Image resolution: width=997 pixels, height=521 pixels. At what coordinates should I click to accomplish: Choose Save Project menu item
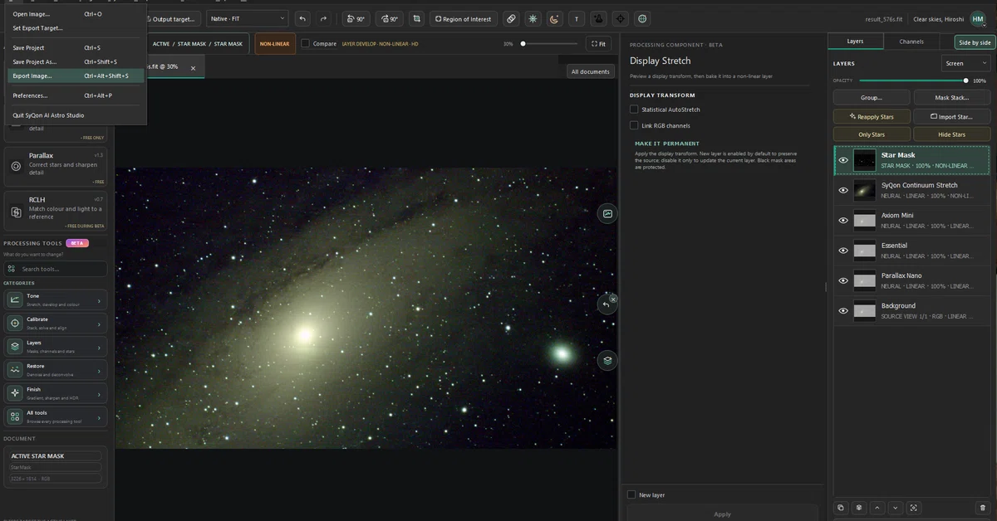tap(75, 48)
